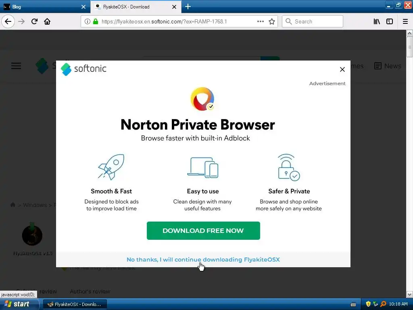This screenshot has width=413, height=310.
Task: Open page actions three-dot menu
Action: 260,21
